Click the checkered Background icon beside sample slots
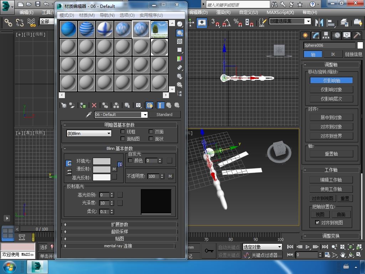This screenshot has width=365, height=274. [x=180, y=41]
